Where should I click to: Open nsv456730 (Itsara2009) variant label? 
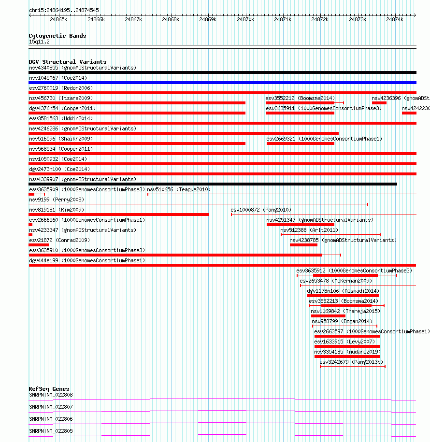coord(61,98)
